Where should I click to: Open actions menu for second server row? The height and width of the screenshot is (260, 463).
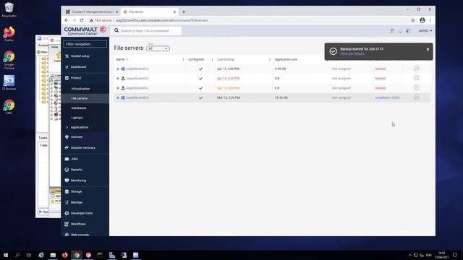click(416, 78)
